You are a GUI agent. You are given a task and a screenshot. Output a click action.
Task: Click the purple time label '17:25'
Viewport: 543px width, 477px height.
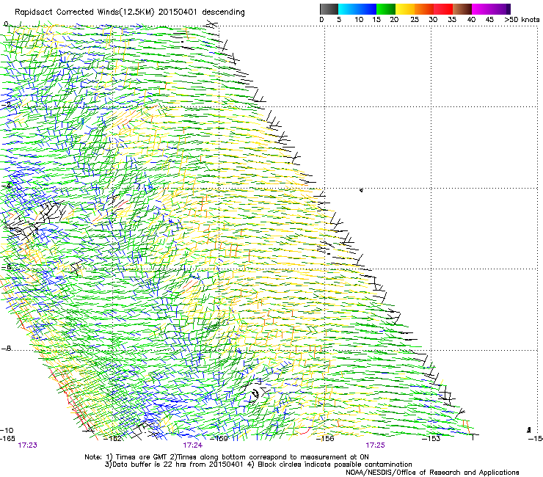click(x=375, y=445)
